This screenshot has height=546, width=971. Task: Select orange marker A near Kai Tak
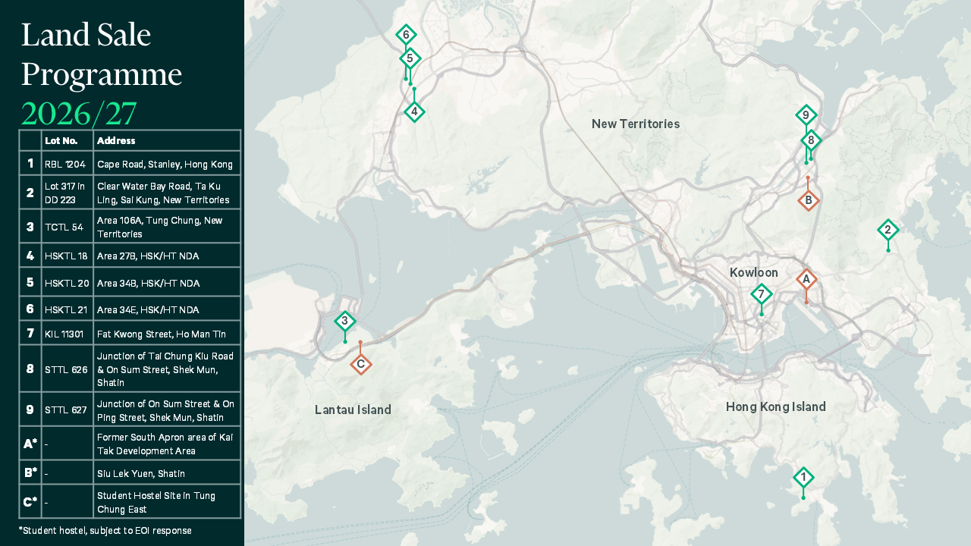[x=806, y=279]
